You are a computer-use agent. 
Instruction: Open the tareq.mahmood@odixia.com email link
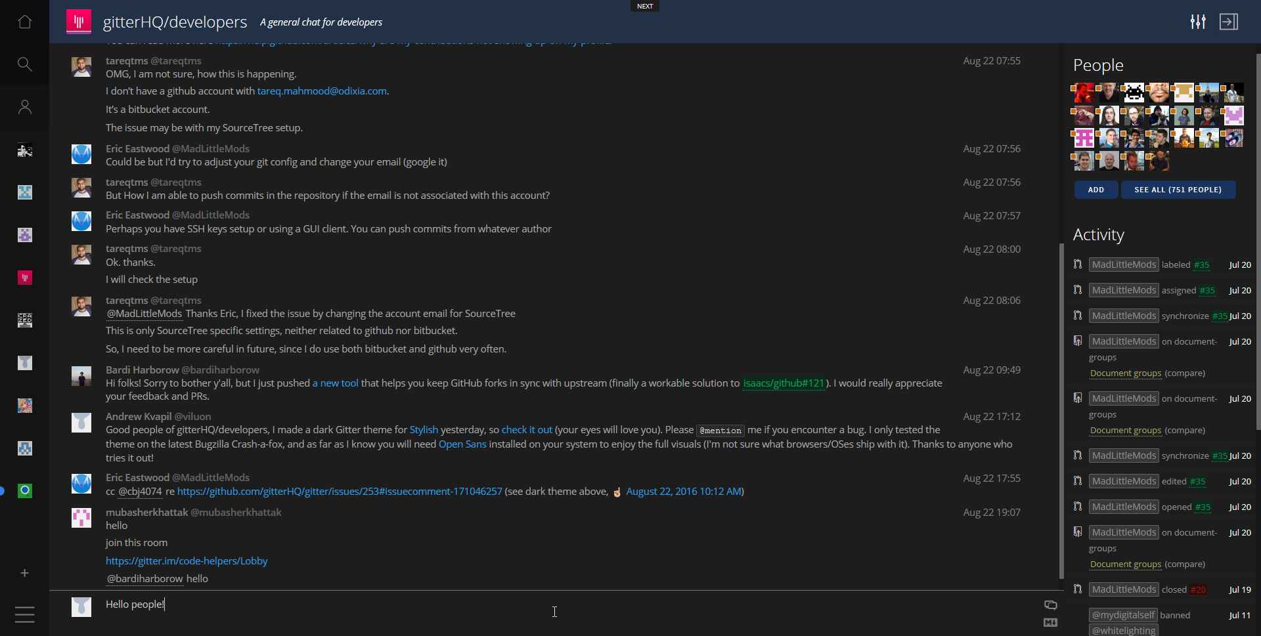[x=321, y=91]
